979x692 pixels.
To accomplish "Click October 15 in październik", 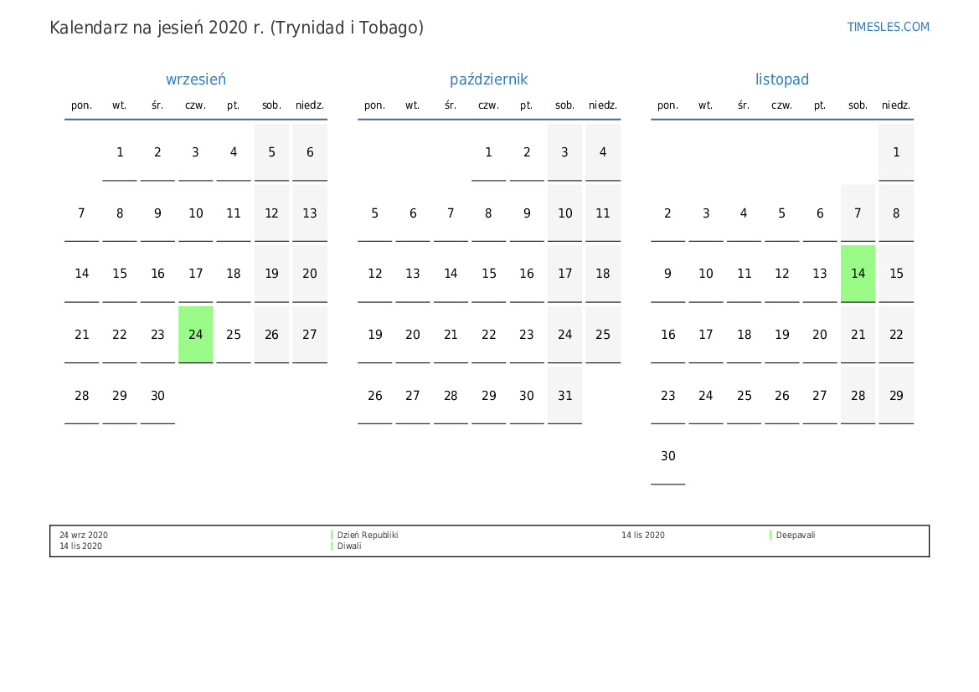I will (488, 274).
